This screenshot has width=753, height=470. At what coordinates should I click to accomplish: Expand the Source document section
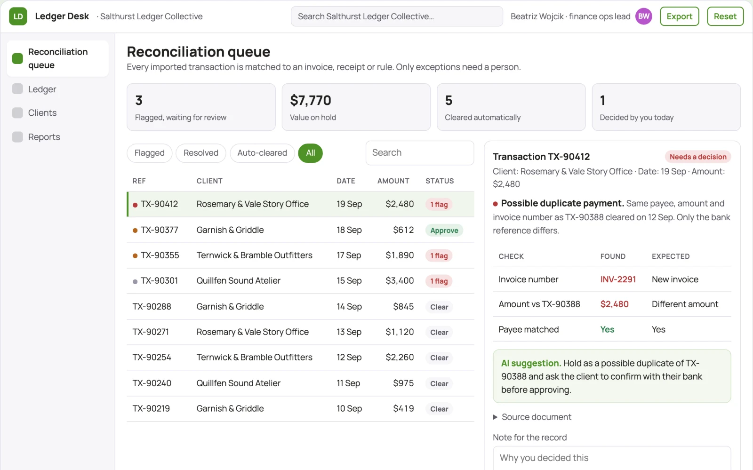point(532,417)
